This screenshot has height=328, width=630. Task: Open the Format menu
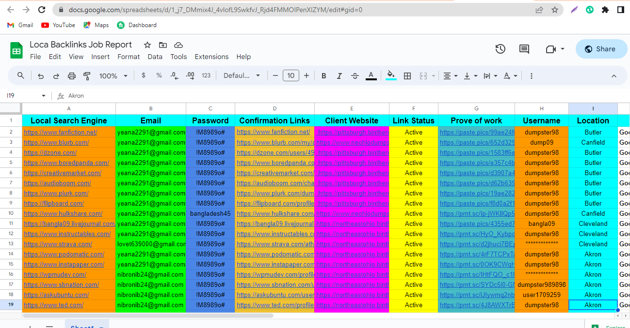coord(129,57)
